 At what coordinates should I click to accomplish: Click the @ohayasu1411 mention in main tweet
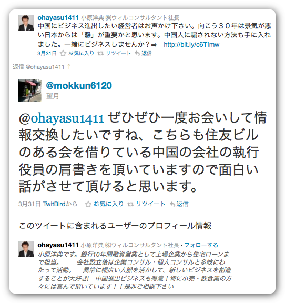click(62, 118)
